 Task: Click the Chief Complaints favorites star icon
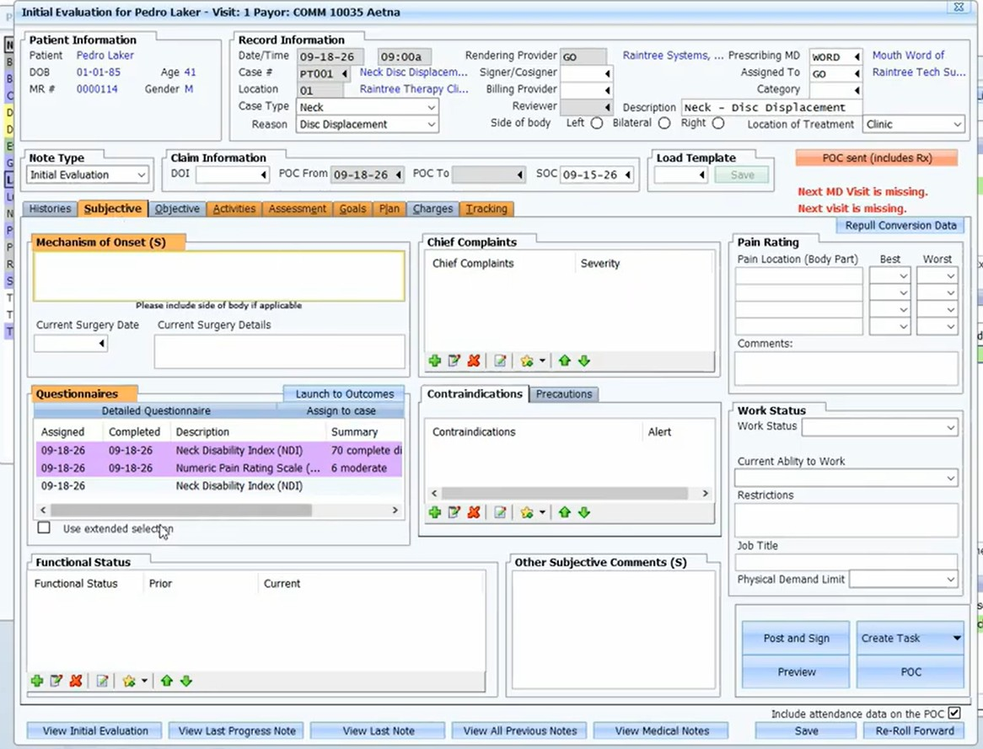click(x=527, y=361)
